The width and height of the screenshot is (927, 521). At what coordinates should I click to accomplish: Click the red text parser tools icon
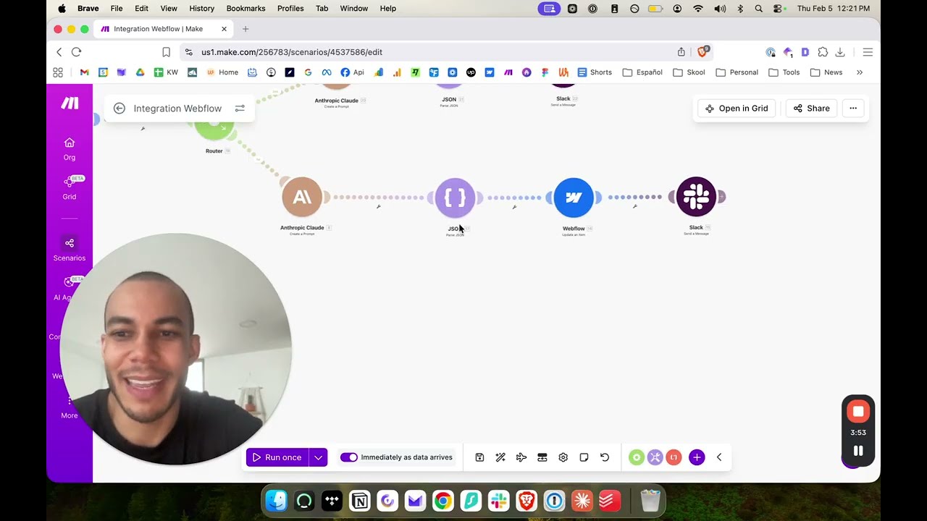click(x=674, y=457)
